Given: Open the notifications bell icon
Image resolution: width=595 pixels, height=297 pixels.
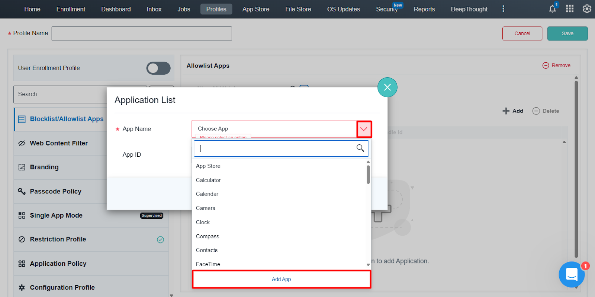Looking at the screenshot, I should (x=552, y=9).
